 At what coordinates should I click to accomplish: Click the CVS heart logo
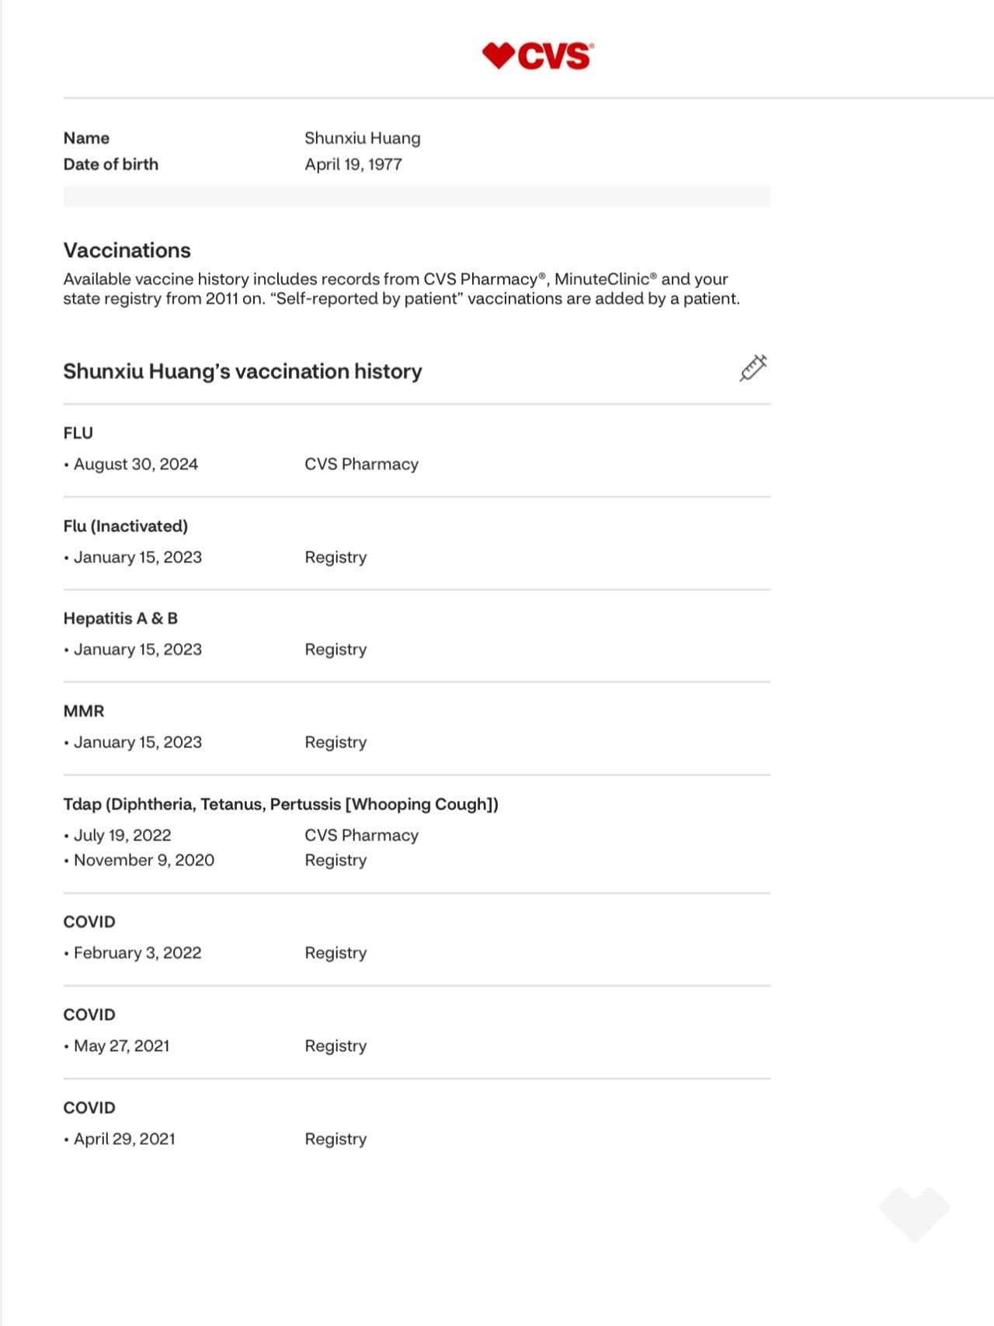[537, 57]
